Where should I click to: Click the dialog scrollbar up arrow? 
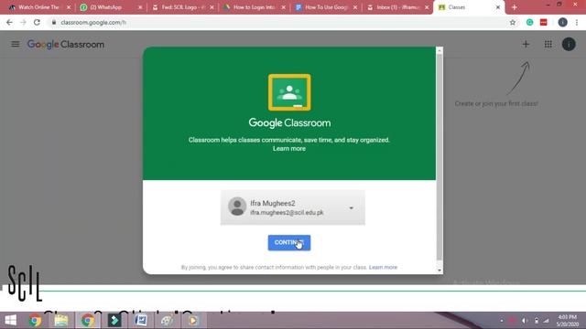tap(439, 50)
